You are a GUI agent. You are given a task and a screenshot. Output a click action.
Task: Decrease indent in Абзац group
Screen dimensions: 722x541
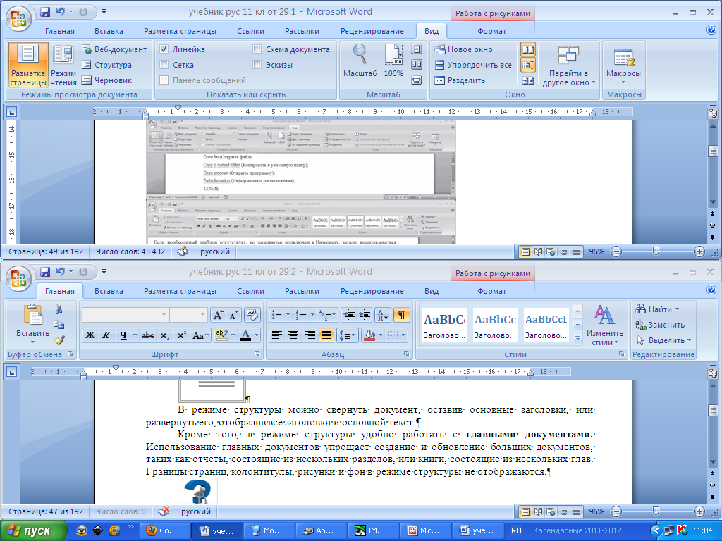[349, 315]
